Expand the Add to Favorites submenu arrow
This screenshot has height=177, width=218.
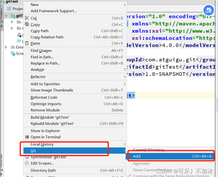tap(124, 84)
